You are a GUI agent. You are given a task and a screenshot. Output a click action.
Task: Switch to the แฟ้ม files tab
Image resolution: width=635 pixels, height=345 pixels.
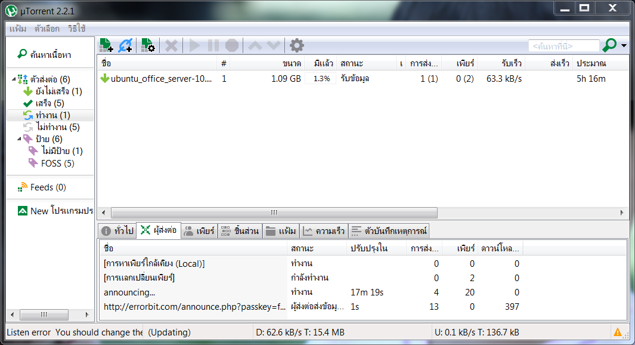(281, 230)
